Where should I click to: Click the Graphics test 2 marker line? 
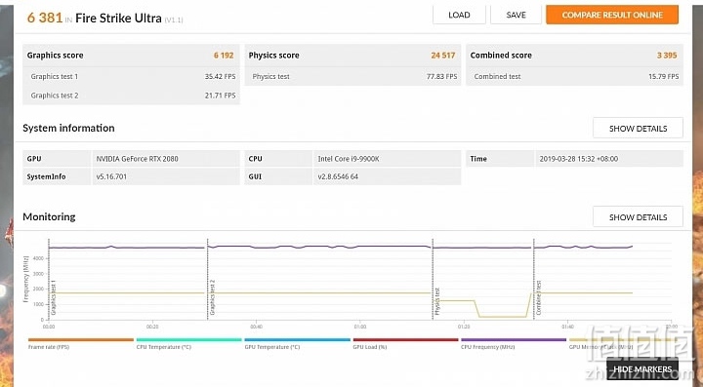(x=208, y=279)
